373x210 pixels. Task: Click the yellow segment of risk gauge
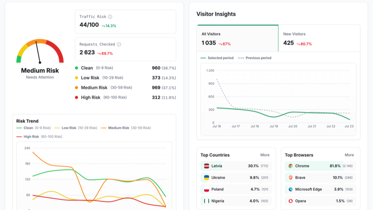click(22, 50)
